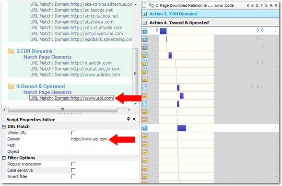Click the C column header
This screenshot has height=186, width=282.
[157, 5]
